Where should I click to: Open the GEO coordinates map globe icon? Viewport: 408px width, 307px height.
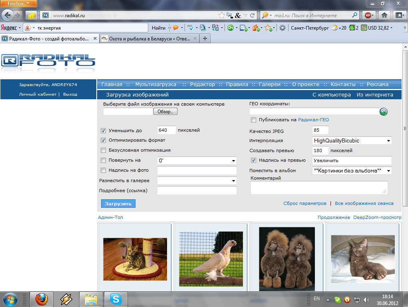click(x=383, y=112)
